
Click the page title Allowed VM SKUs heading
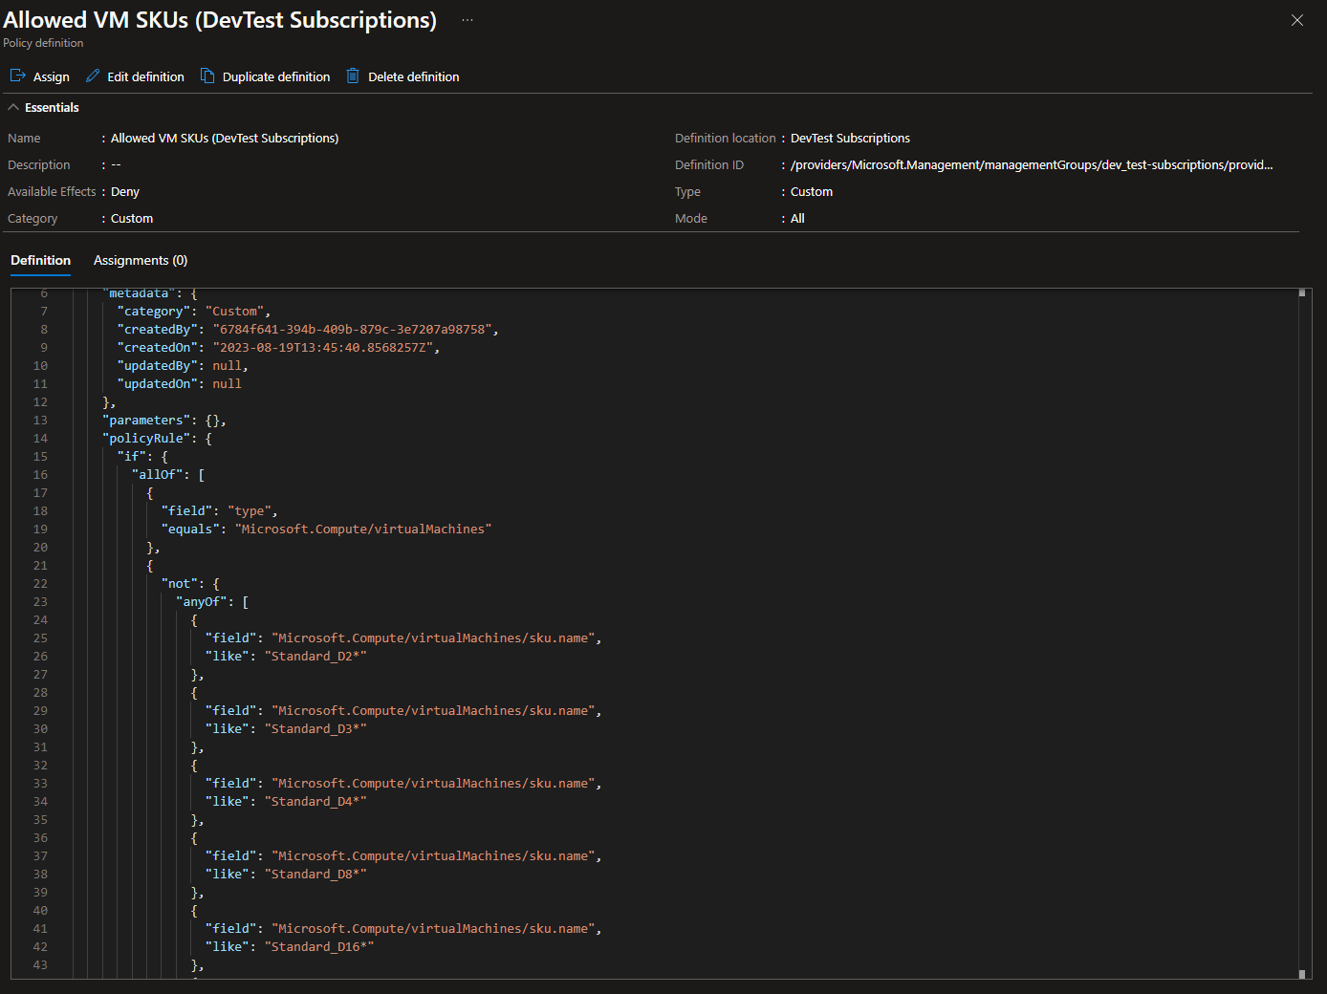(x=220, y=19)
